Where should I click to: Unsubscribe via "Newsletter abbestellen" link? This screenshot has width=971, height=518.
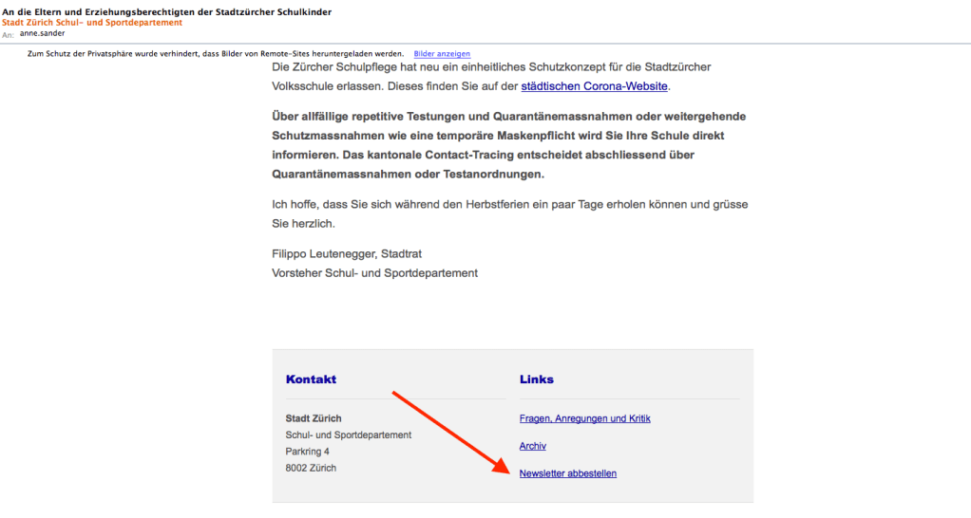[x=567, y=473]
